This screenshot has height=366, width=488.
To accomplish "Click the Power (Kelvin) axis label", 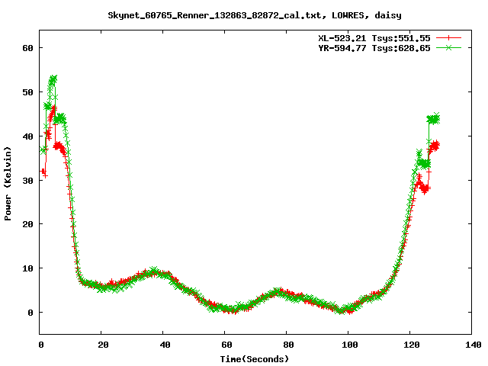I will (x=8, y=184).
